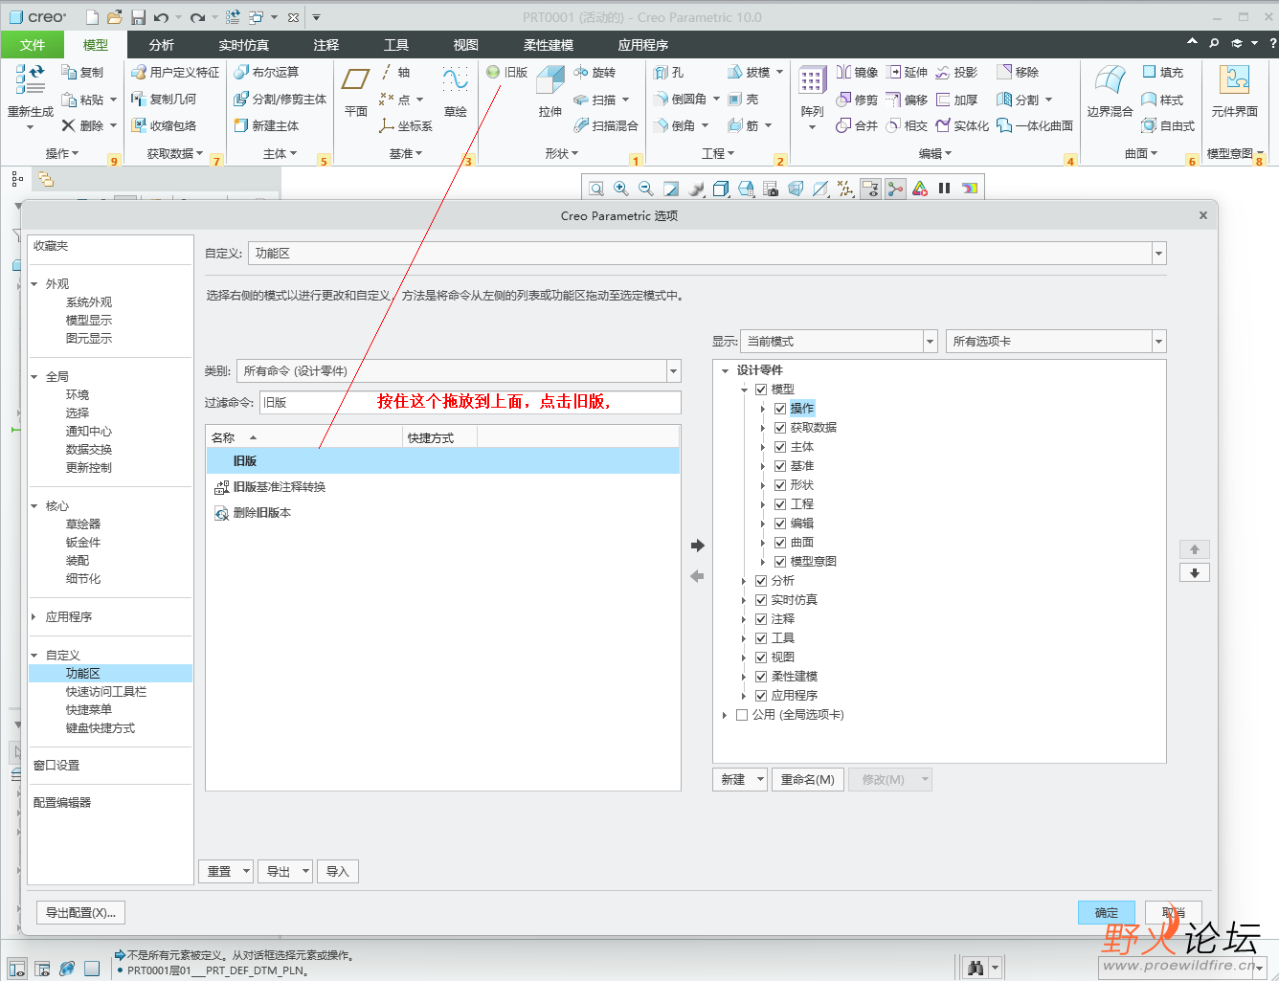The width and height of the screenshot is (1279, 981).
Task: Uncheck the 柔性建模 tab checkbox
Action: pyautogui.click(x=761, y=677)
